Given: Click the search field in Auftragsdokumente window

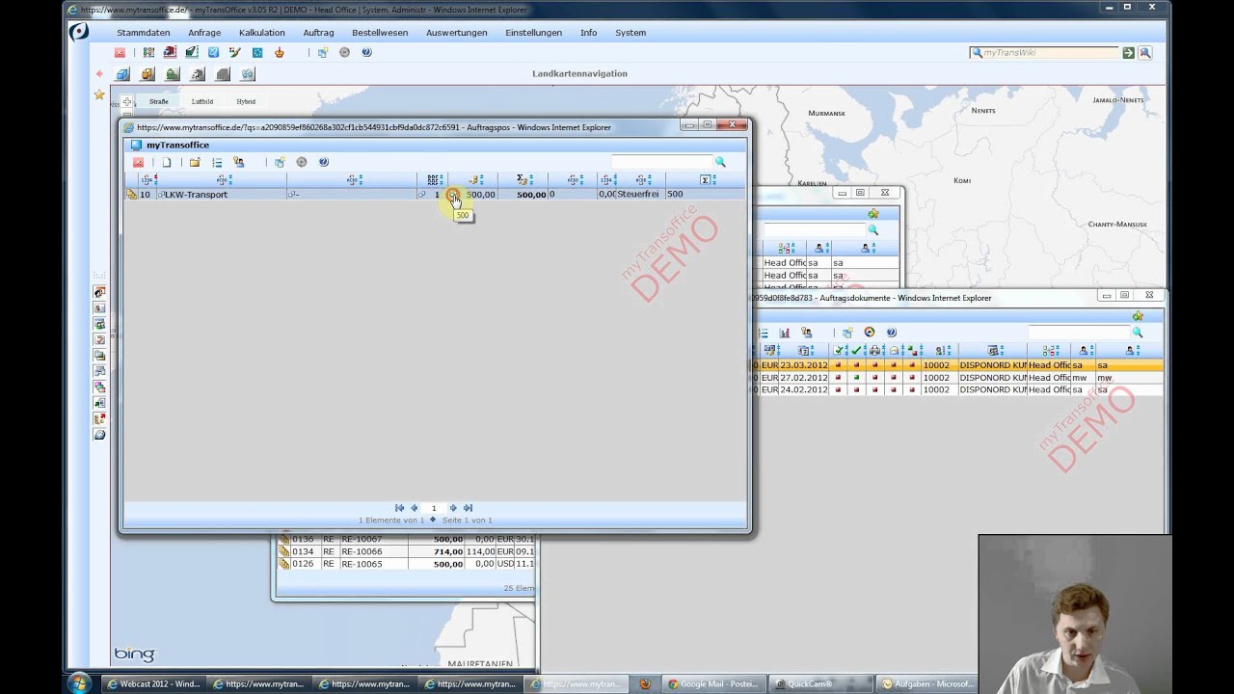Looking at the screenshot, I should click(x=1079, y=333).
